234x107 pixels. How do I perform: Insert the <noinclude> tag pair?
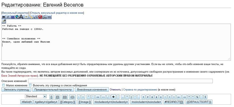tap(146, 102)
